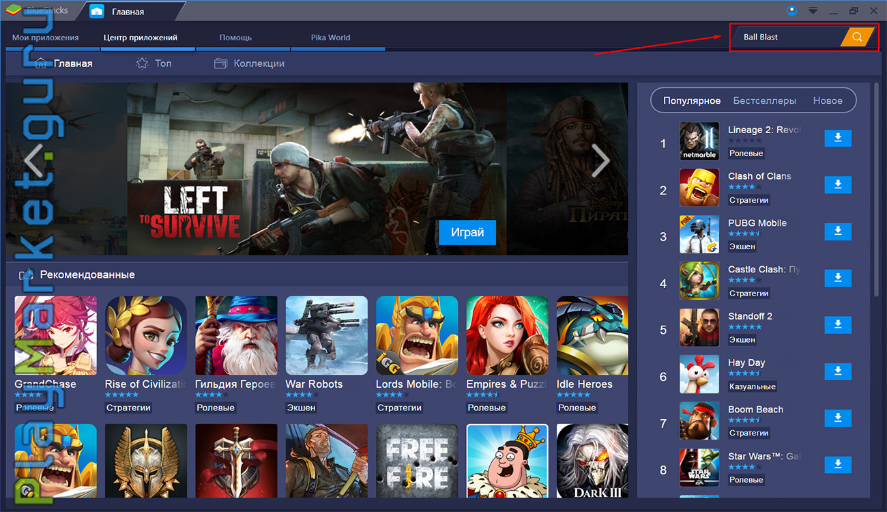Go to the Топ section
The width and height of the screenshot is (887, 512).
coord(154,63)
